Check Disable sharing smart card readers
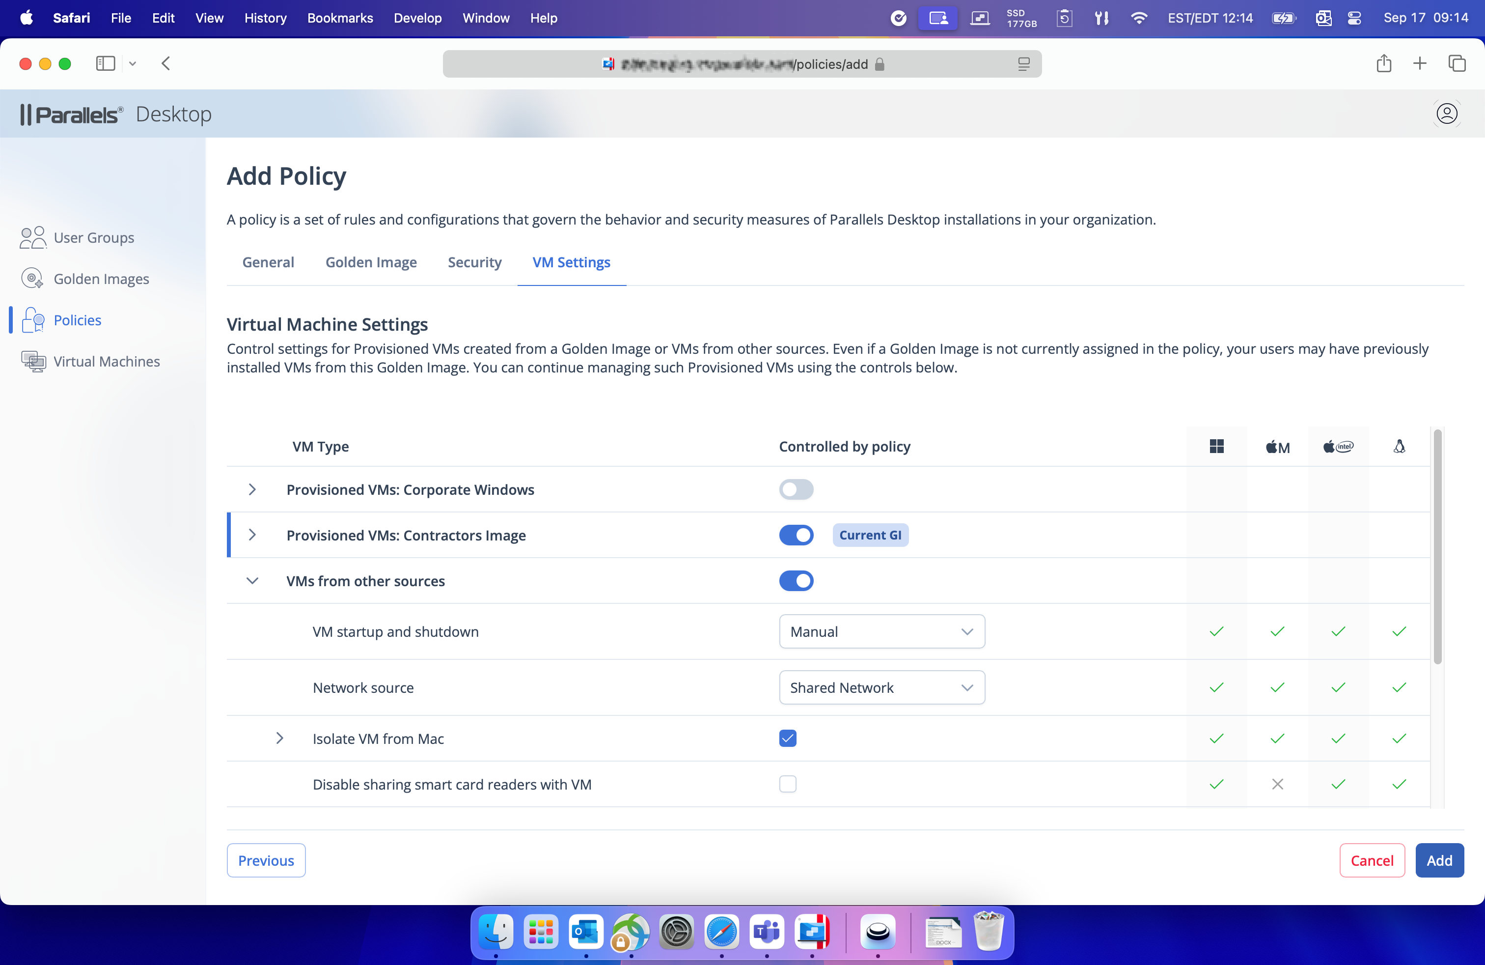Image resolution: width=1485 pixels, height=965 pixels. click(x=787, y=784)
